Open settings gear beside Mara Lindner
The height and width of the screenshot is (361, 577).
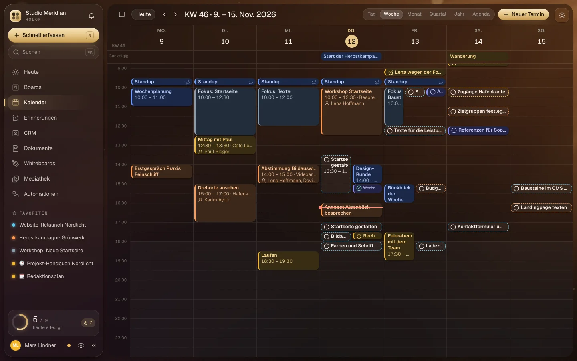coord(81,345)
